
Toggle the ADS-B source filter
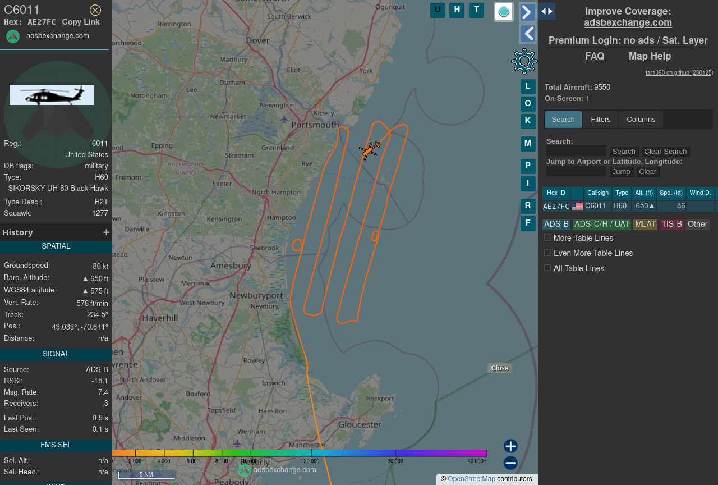coord(556,225)
